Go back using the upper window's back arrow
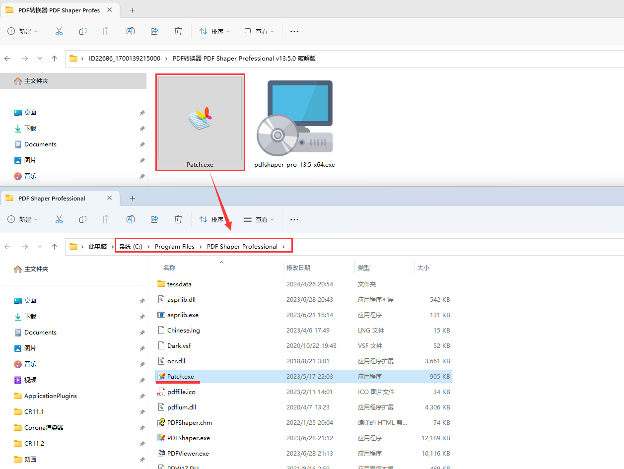624x469 pixels. click(7, 59)
